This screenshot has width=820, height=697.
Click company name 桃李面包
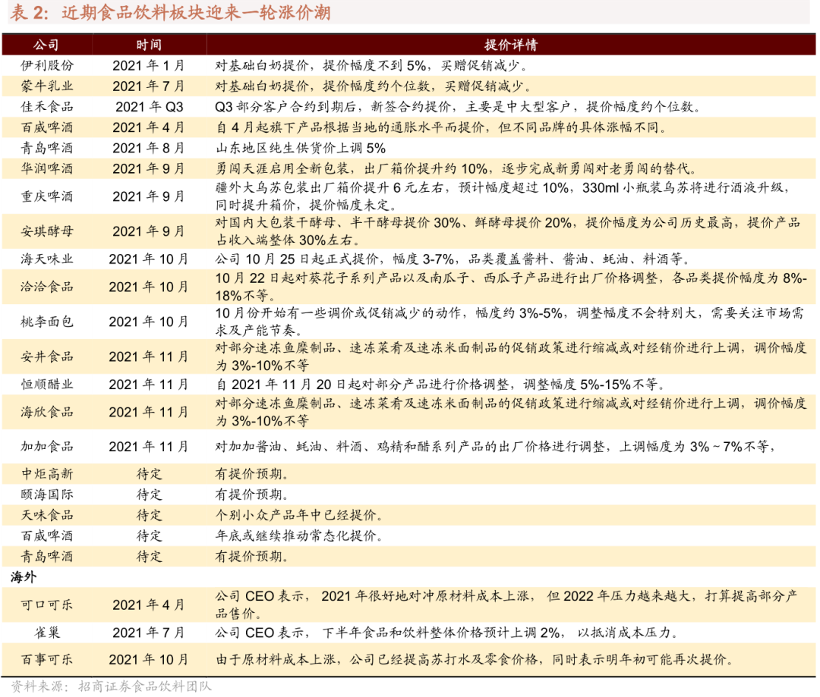(46, 322)
